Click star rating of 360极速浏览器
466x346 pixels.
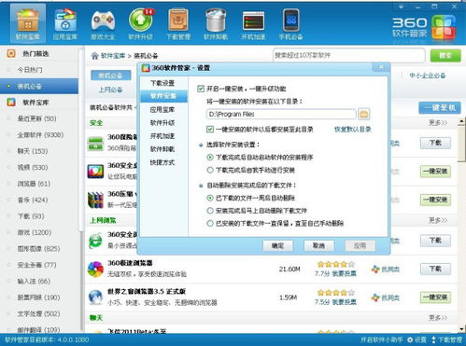click(x=335, y=264)
